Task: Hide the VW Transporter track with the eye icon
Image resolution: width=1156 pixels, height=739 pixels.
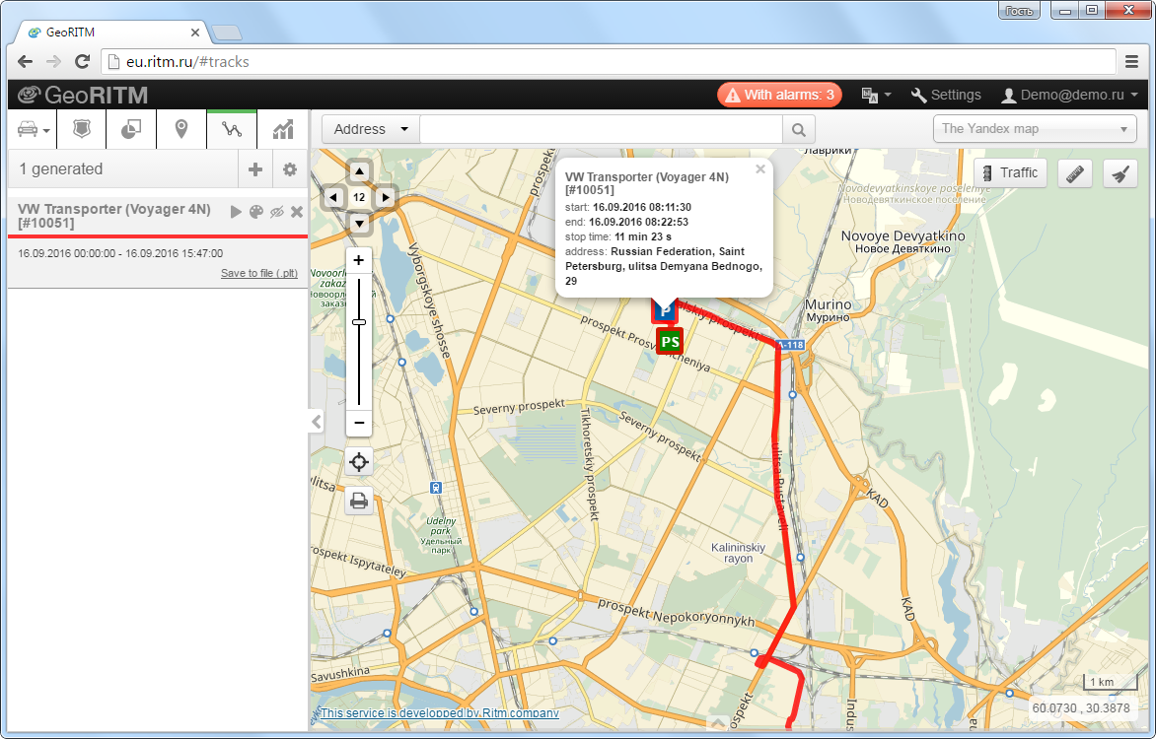Action: click(276, 212)
